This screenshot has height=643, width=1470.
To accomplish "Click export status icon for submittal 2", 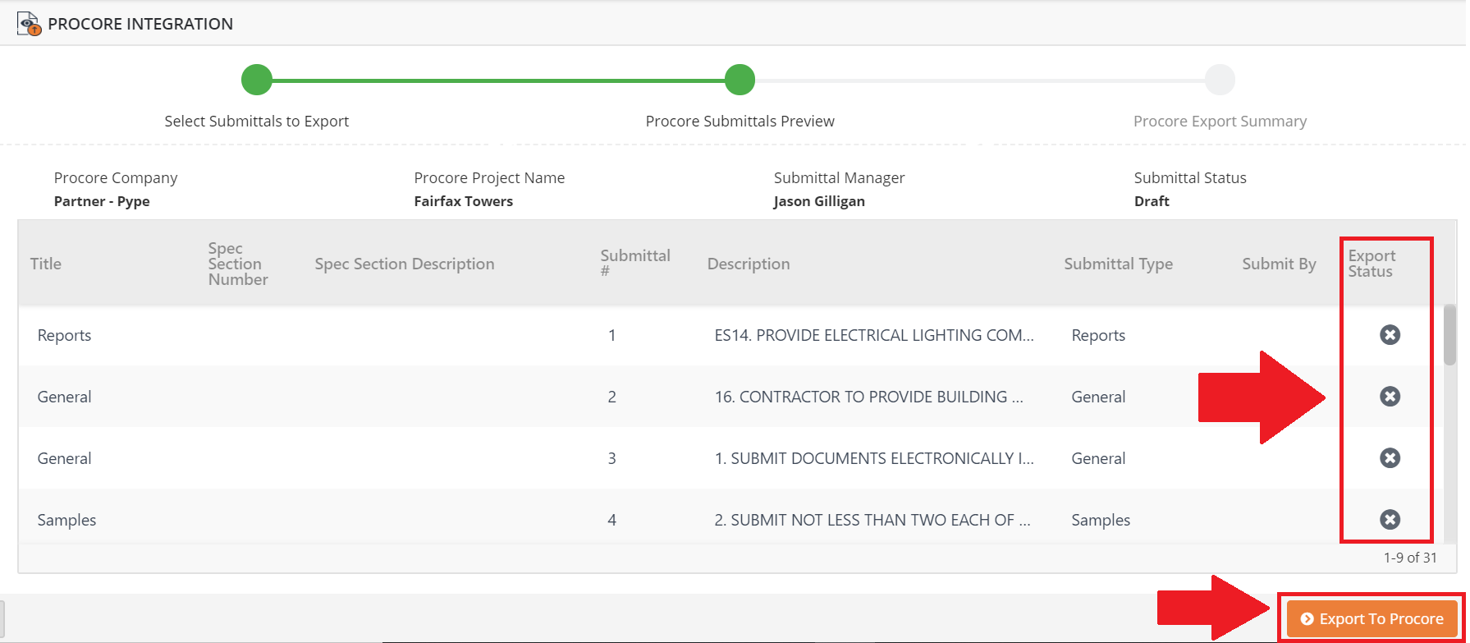I will coord(1390,397).
